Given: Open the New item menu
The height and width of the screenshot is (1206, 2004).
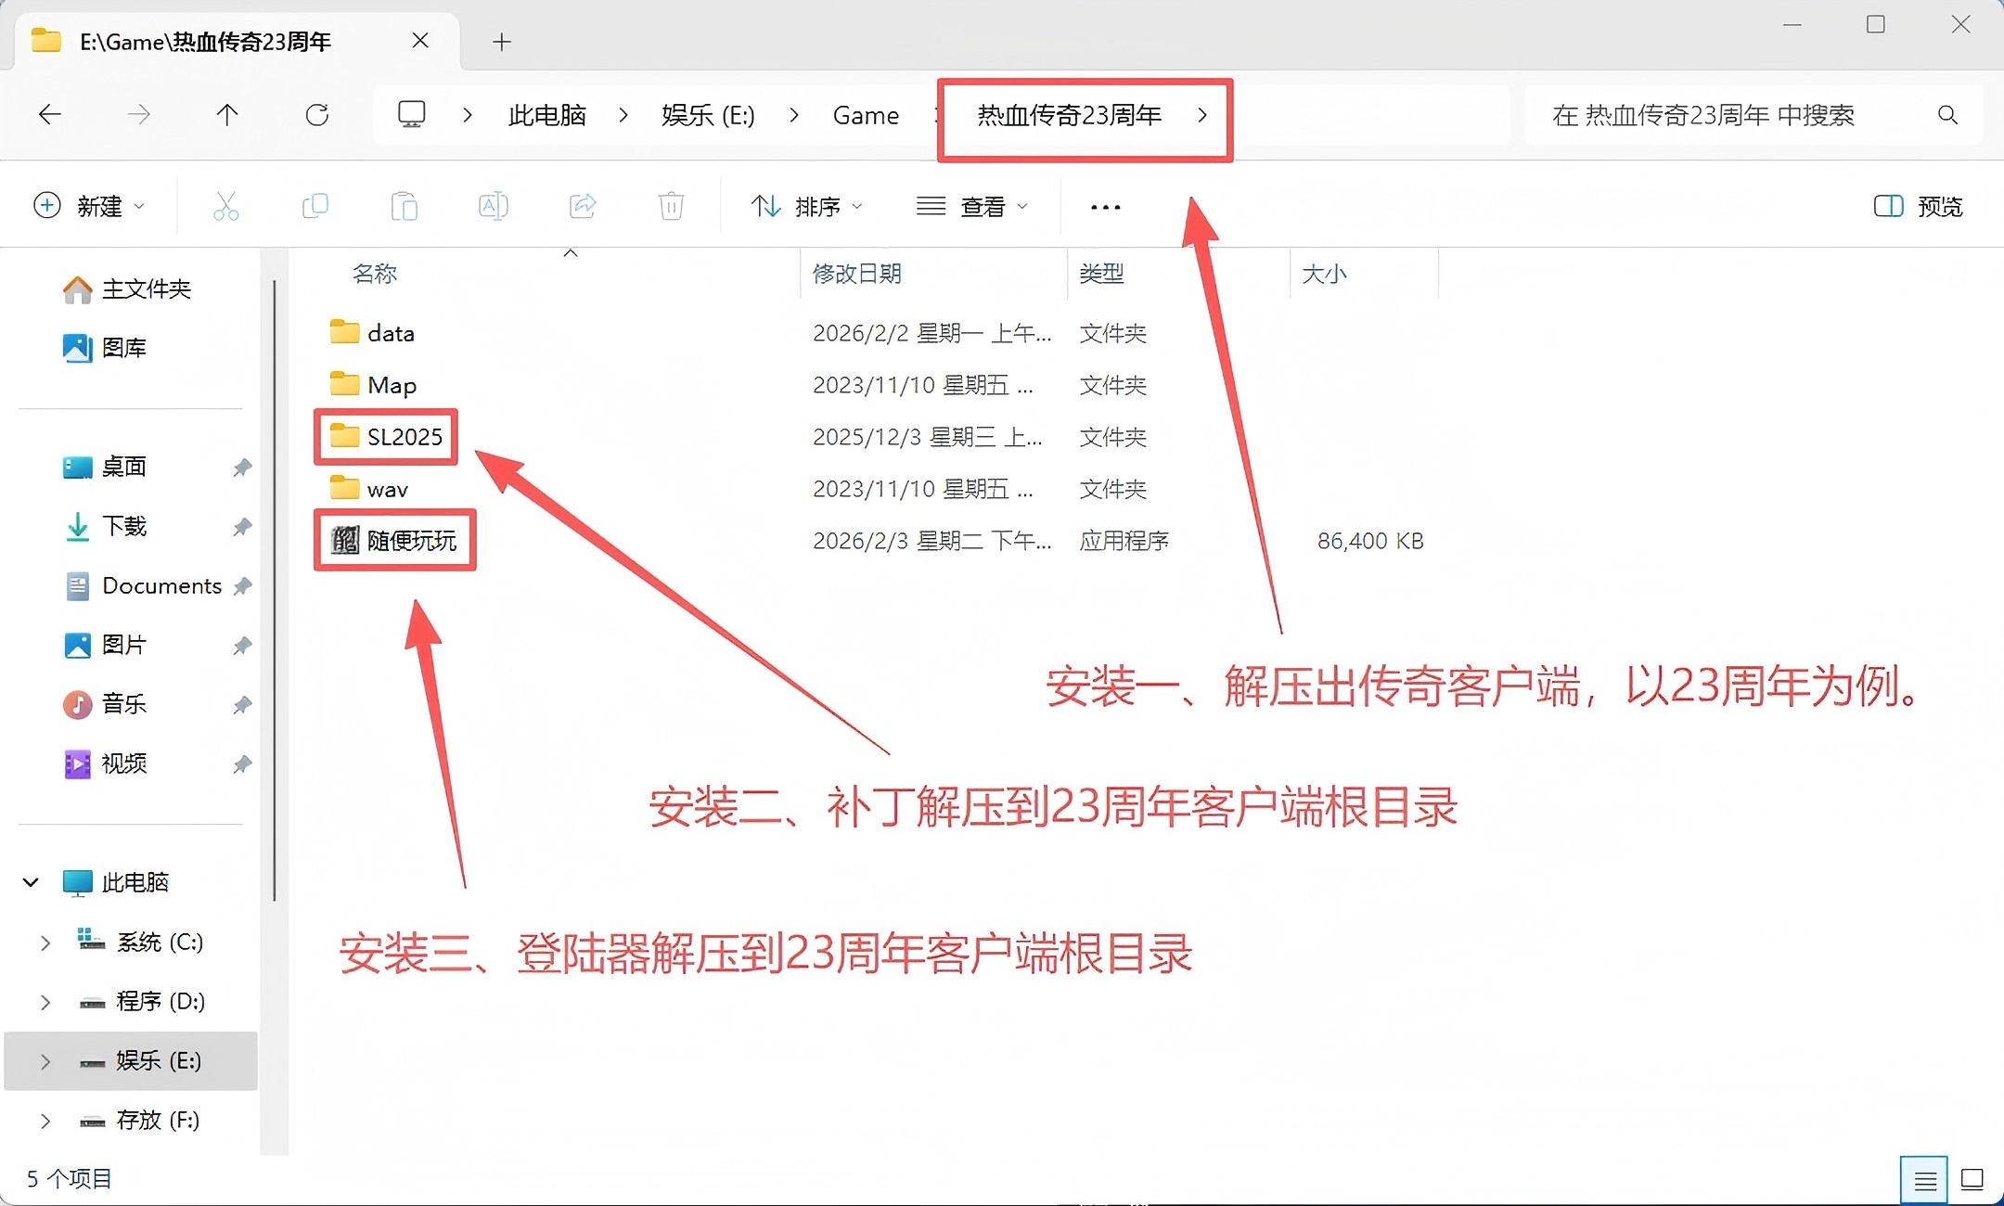Looking at the screenshot, I should [88, 206].
